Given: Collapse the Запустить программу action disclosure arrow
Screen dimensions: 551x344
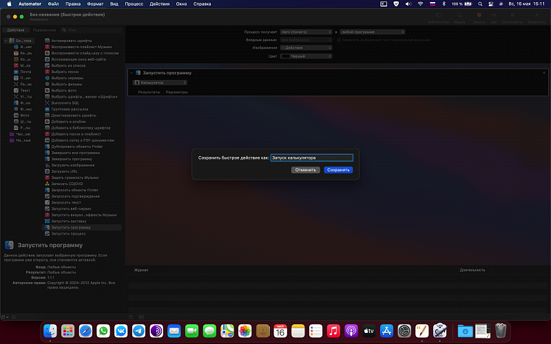Looking at the screenshot, I should [132, 72].
